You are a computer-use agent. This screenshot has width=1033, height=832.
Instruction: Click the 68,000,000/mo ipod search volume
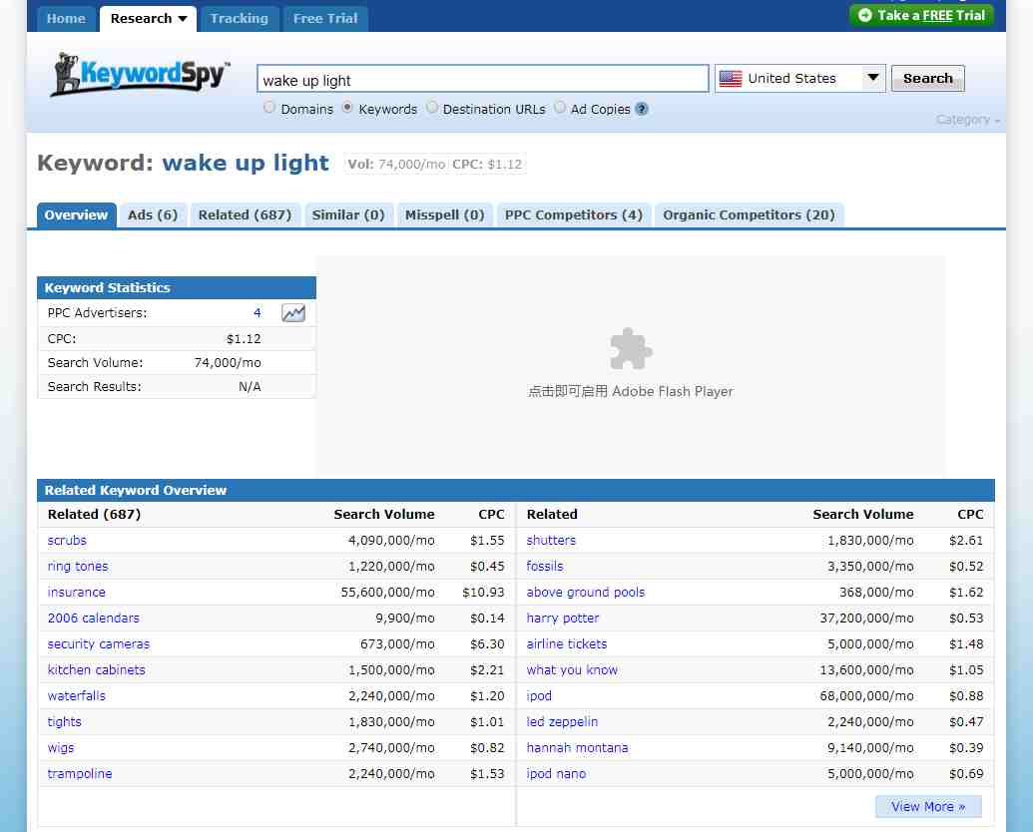pos(866,695)
